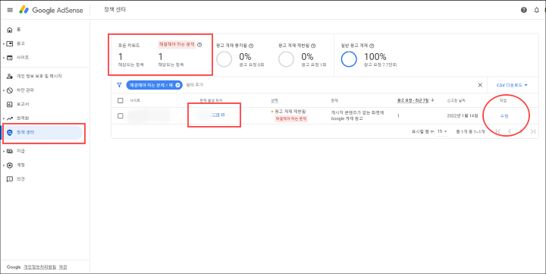Click the 일반 광고 게재 100% donut chart

[x=349, y=59]
